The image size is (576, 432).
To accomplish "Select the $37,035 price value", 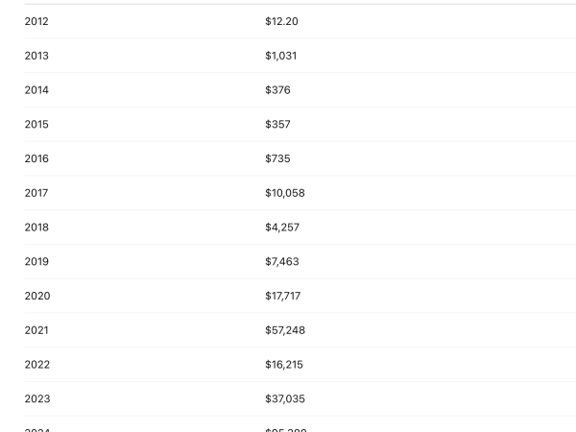I will 285,398.
